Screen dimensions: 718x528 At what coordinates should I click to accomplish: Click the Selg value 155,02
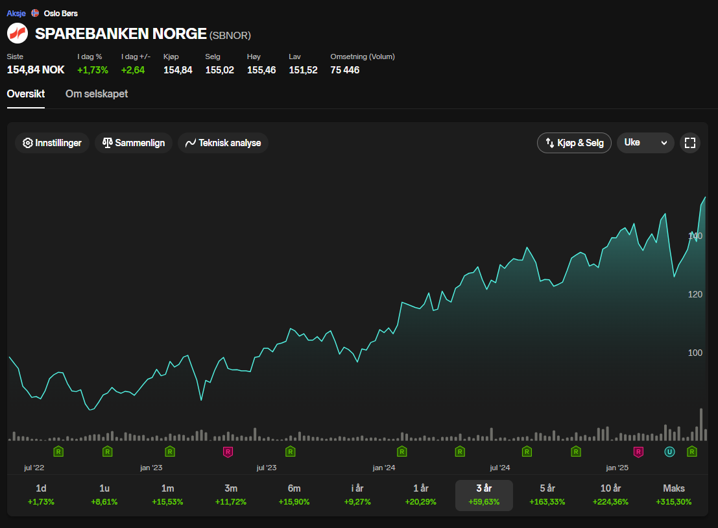tap(219, 69)
